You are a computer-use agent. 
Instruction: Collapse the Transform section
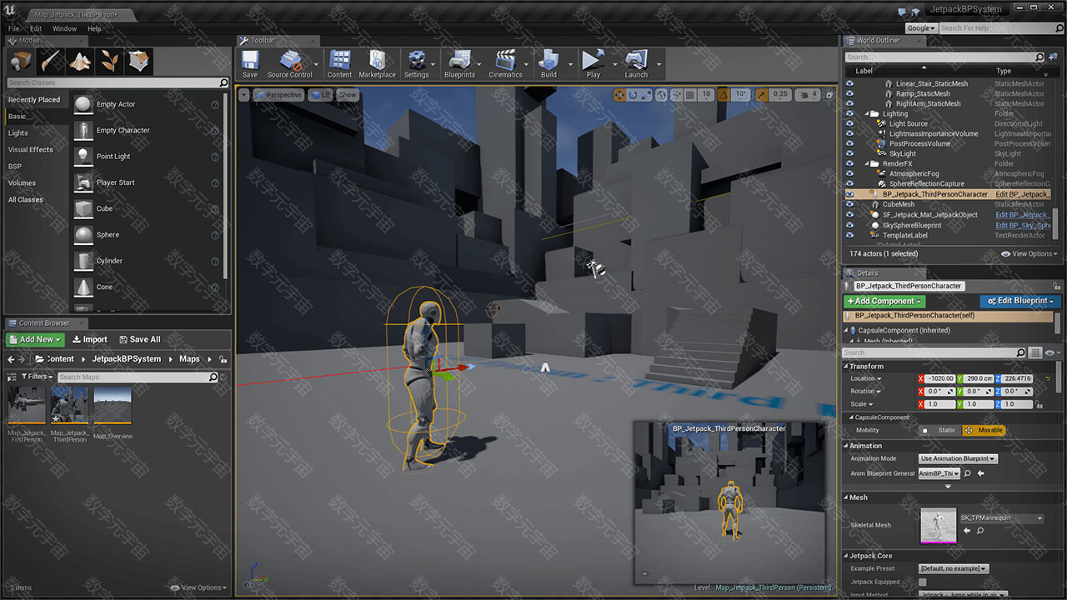[x=846, y=367]
